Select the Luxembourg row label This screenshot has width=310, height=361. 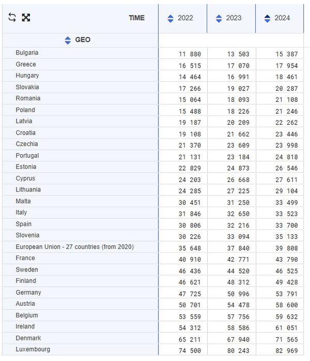point(33,349)
